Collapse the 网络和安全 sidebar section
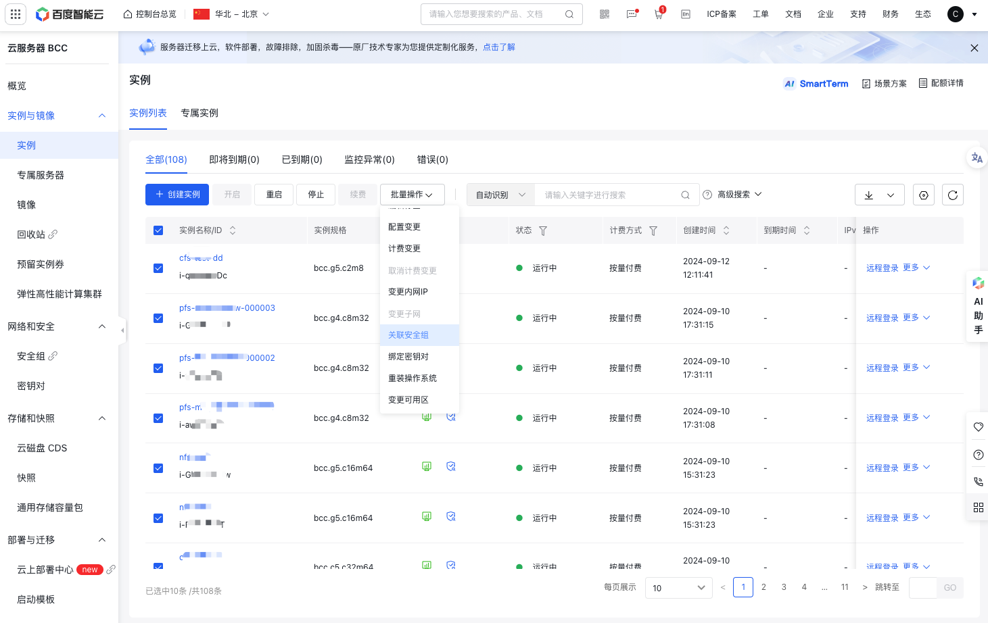 [x=102, y=326]
